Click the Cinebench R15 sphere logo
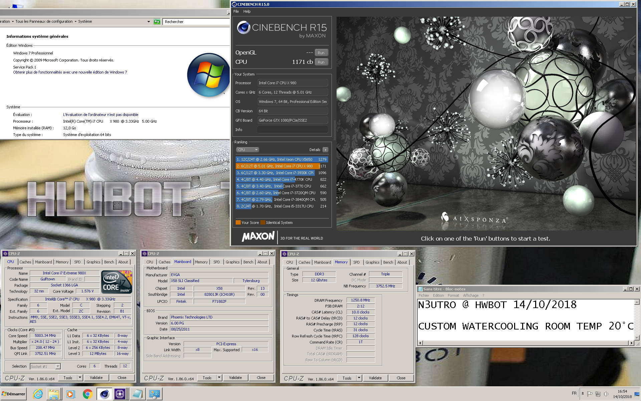Screen dimensions: 641x401 pos(244,27)
